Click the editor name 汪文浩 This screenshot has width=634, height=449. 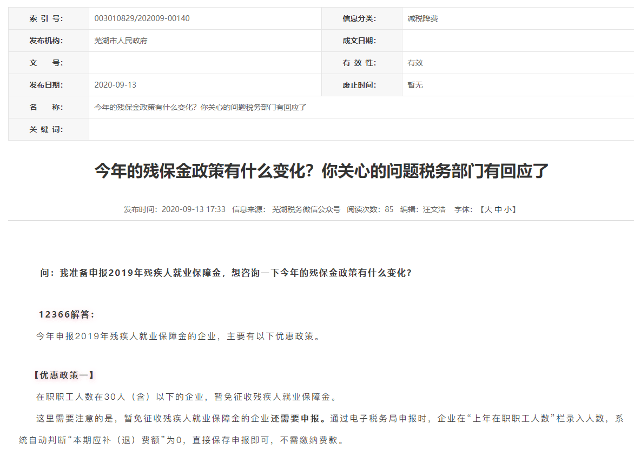click(434, 209)
